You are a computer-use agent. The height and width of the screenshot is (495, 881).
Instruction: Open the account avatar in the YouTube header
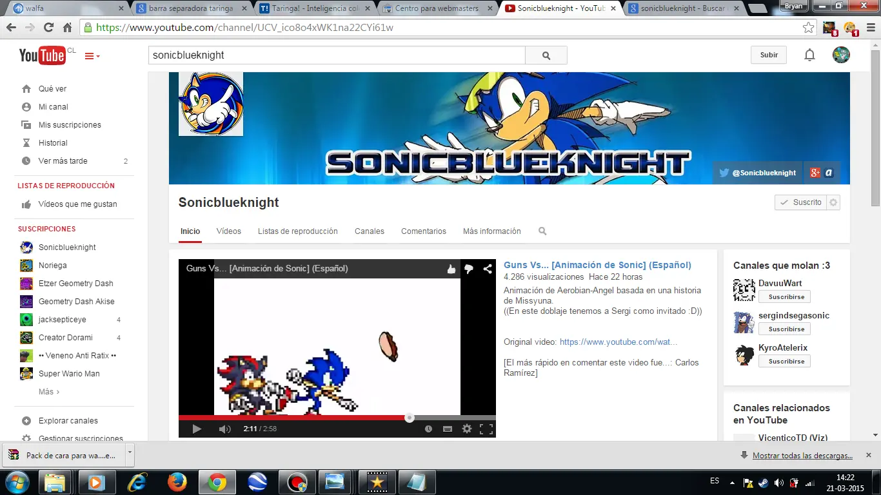click(841, 55)
